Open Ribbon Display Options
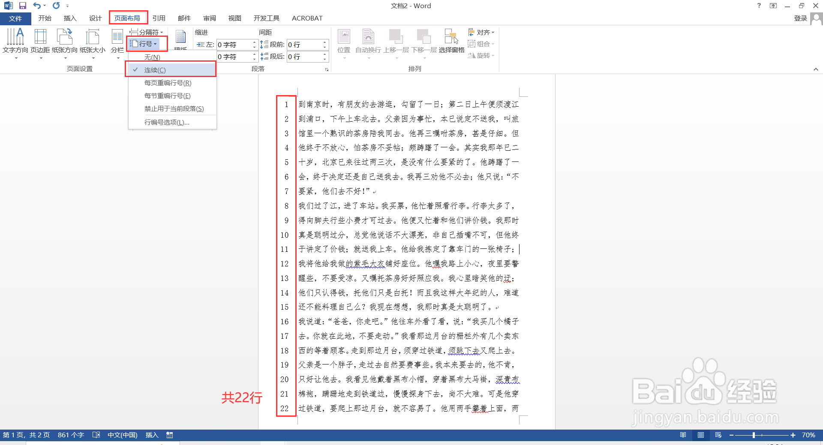Viewport: 823px width, 445px height. click(773, 6)
